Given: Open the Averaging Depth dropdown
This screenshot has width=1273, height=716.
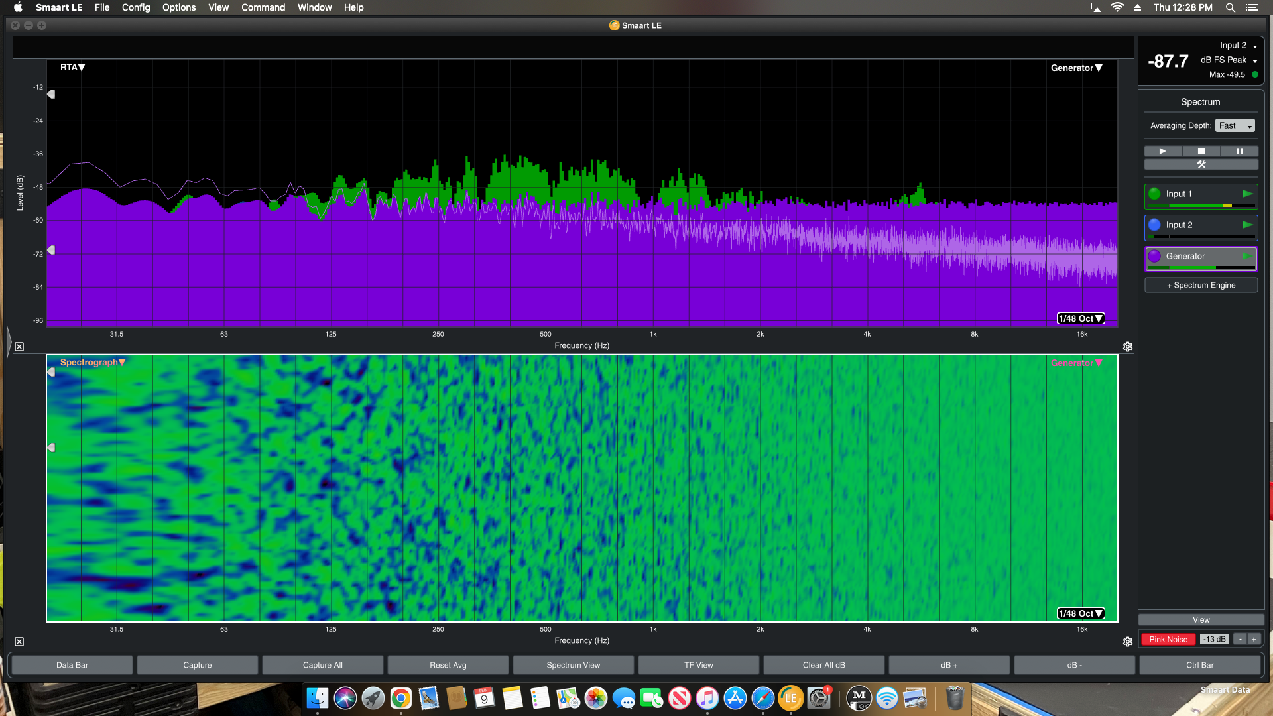Looking at the screenshot, I should [1235, 125].
